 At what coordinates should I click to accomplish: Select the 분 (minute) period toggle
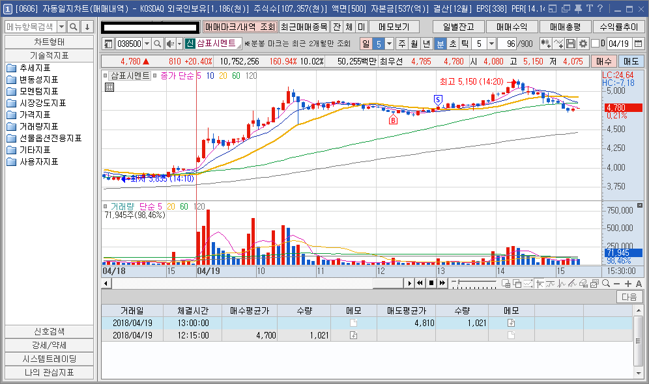pos(440,44)
